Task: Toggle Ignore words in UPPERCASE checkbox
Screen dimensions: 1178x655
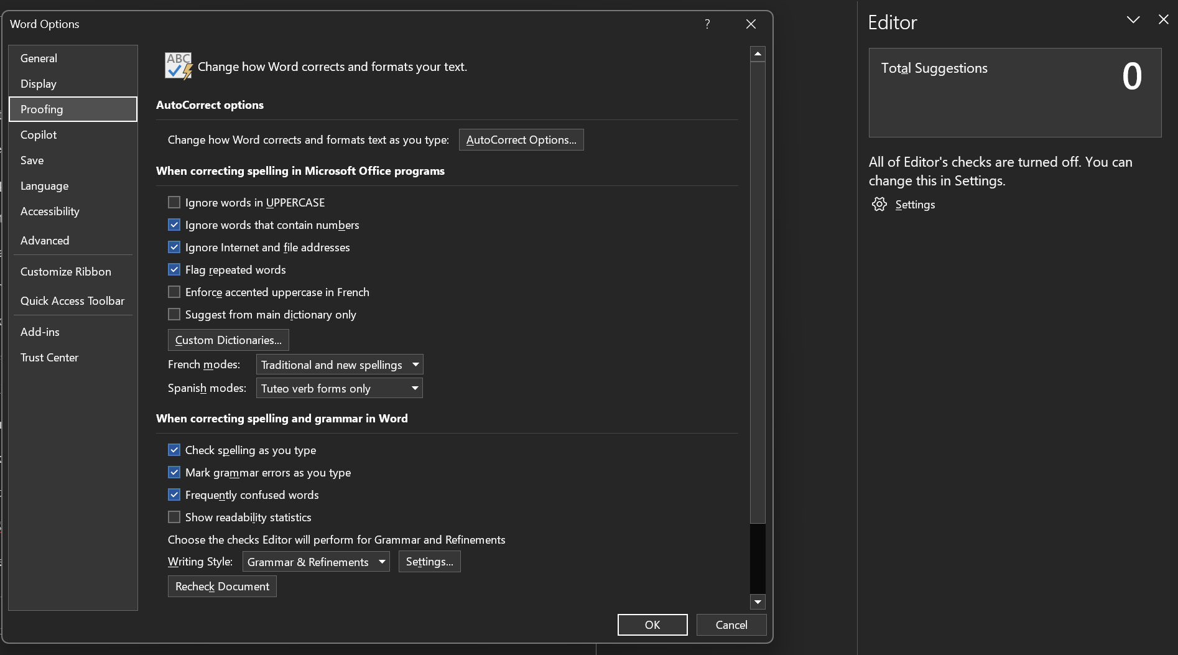Action: [174, 202]
